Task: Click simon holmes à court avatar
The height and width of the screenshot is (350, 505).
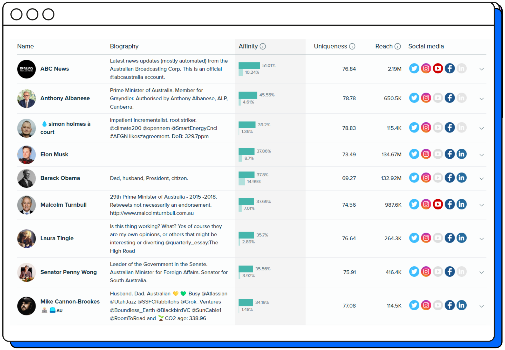Action: pyautogui.click(x=26, y=128)
